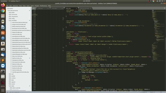166x93 pixels.
Task: Open the File menu
Action: coord(7,6)
